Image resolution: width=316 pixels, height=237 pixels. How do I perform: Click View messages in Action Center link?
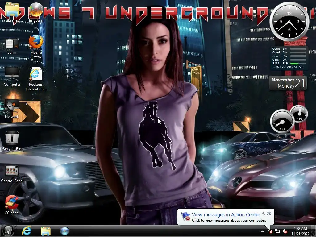pos(226,215)
